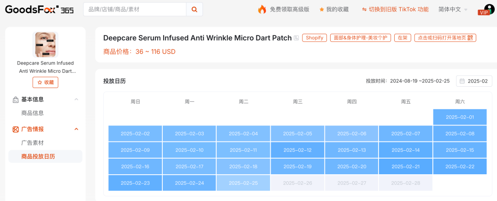Click the product thumbnail image in sidebar

[x=45, y=45]
